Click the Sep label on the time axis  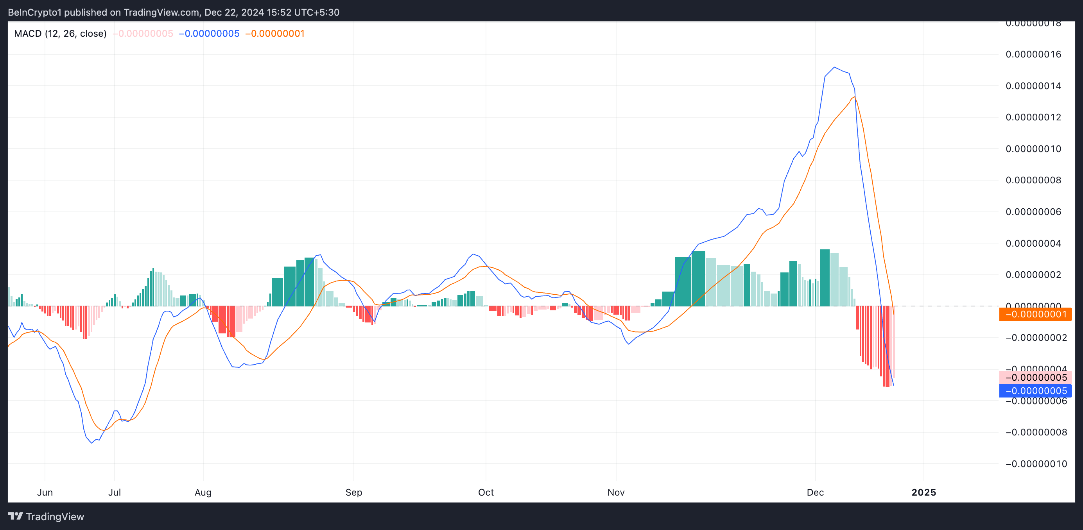(353, 492)
